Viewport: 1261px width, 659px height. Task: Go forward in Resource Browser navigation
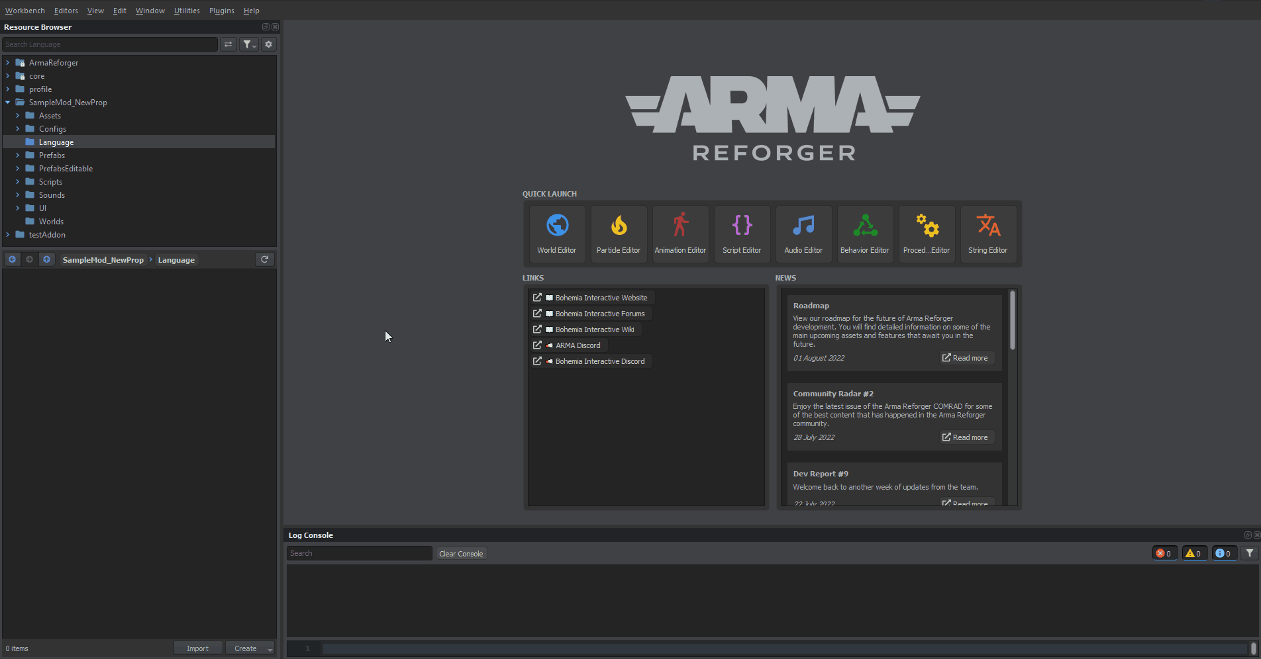(x=29, y=259)
